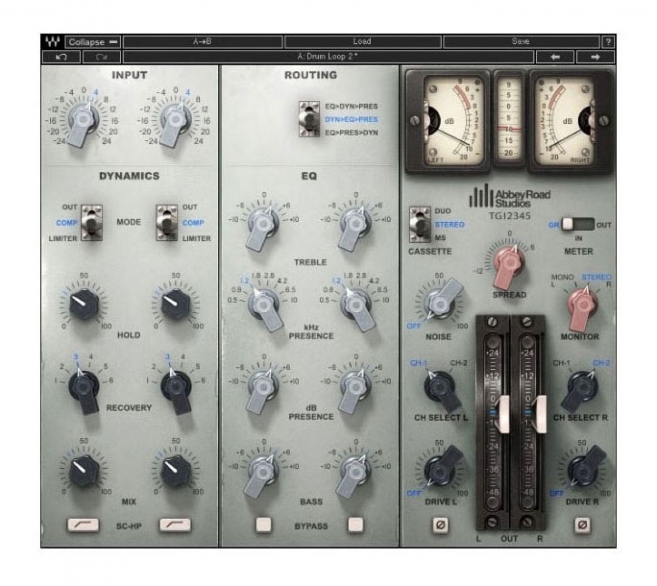Image resolution: width=657 pixels, height=586 pixels.
Task: Open the Save preset menu
Action: 521,42
